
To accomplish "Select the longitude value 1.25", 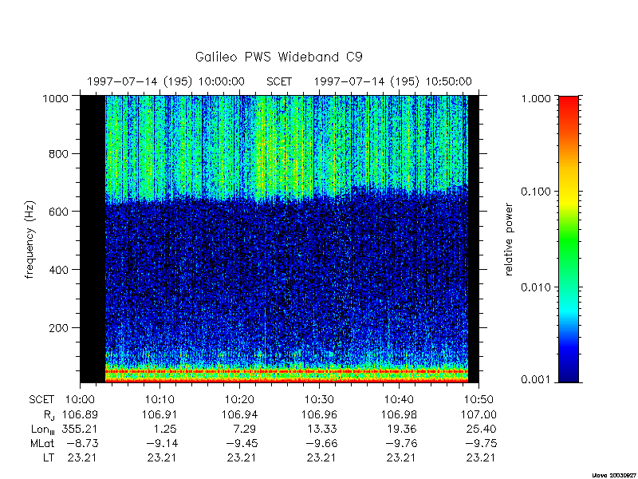I will (x=167, y=429).
